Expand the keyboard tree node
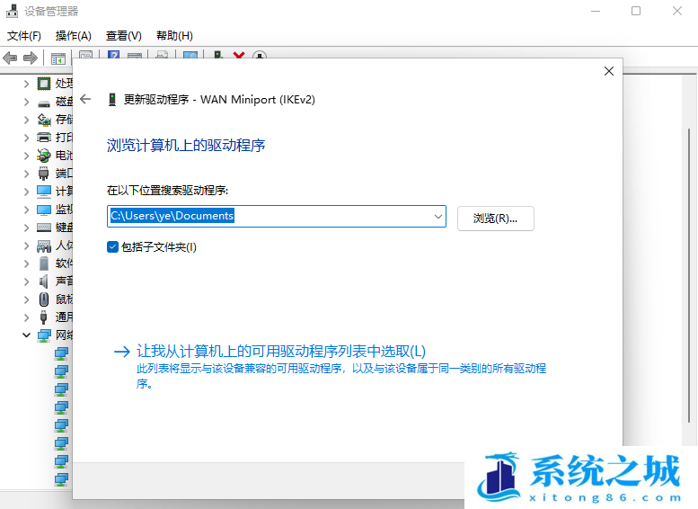698x509 pixels. (26, 227)
